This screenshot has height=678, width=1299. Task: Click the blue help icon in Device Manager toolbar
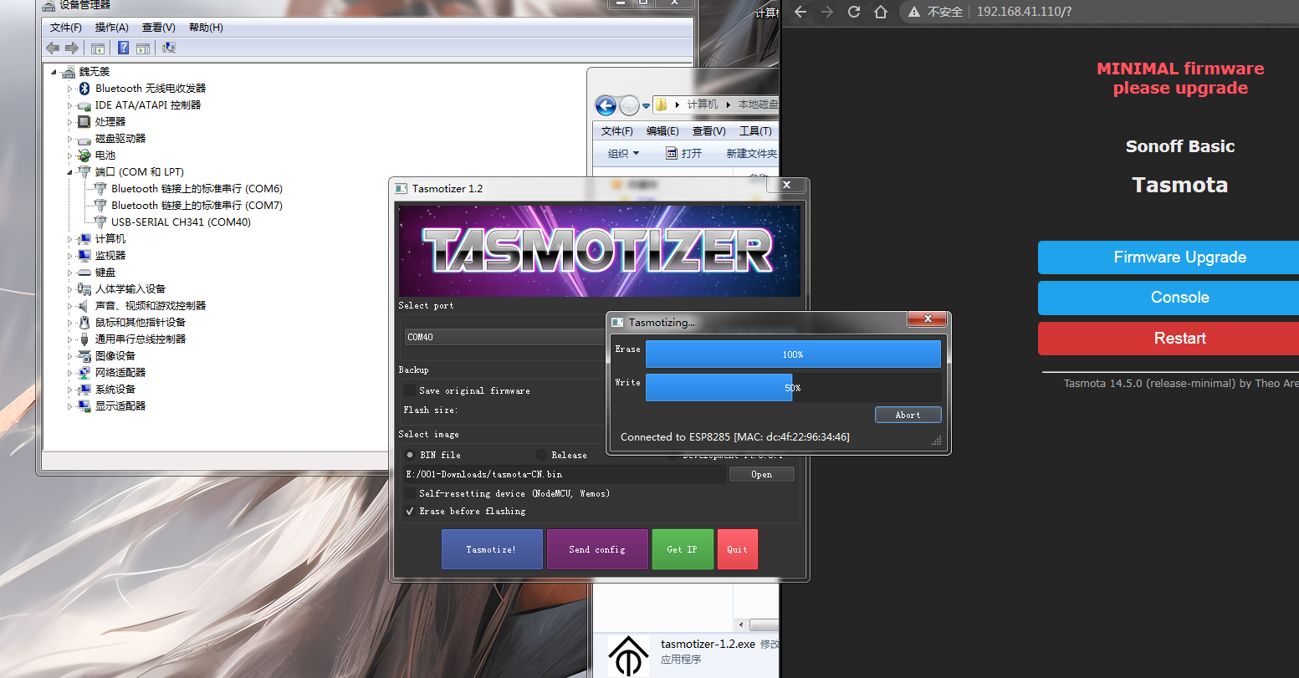tap(123, 48)
